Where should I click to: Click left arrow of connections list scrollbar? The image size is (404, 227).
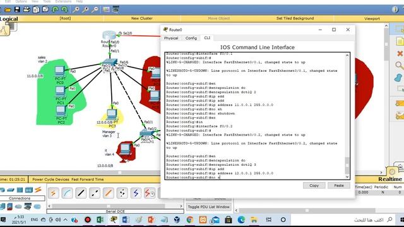click(x=49, y=206)
